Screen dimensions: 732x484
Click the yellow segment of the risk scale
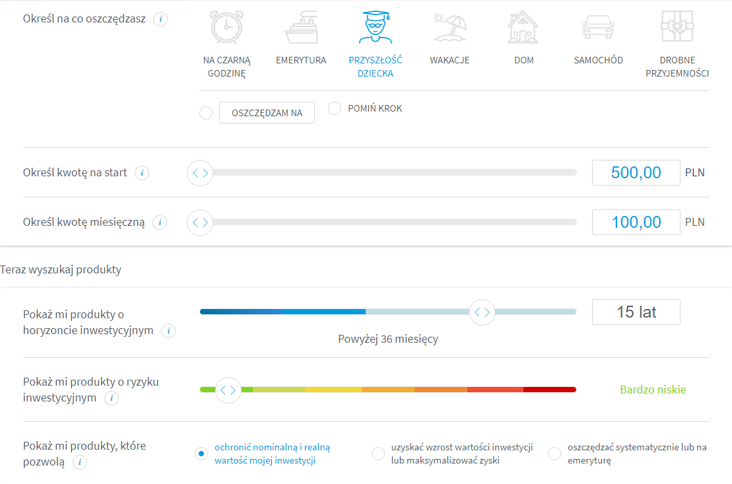point(333,390)
